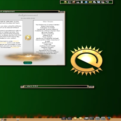The width and height of the screenshot is (121, 121).
Task: Click the first right-side button on the eterm title bar
Action: tap(90, 87)
